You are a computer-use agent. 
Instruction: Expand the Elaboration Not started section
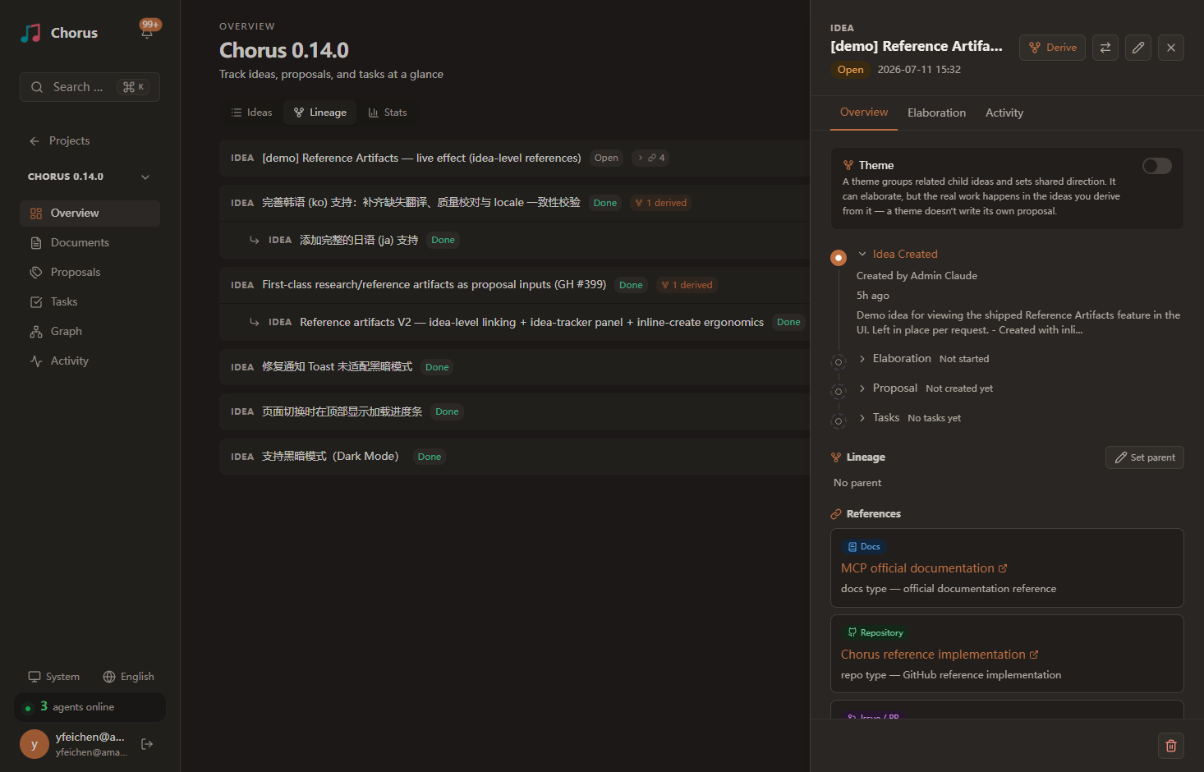click(924, 359)
